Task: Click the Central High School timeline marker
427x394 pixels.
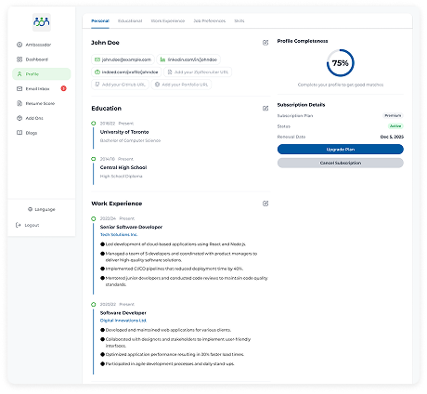Action: (94, 159)
